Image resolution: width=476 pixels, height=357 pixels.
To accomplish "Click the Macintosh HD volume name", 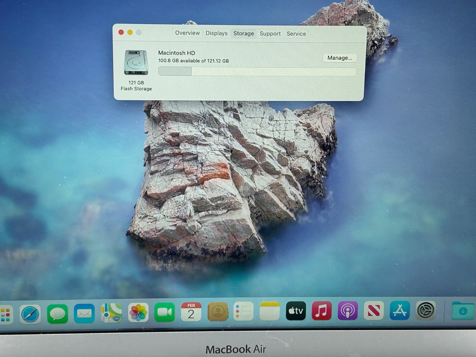I will click(176, 53).
